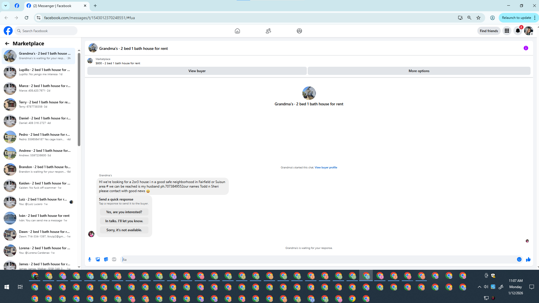This screenshot has width=539, height=303.
Task: Open the Chrome profile icon
Action: pos(493,18)
